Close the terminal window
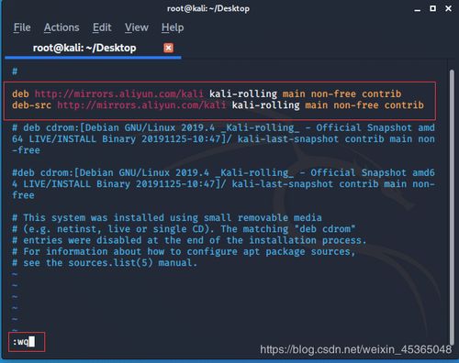The width and height of the screenshot is (459, 363). pos(448,8)
